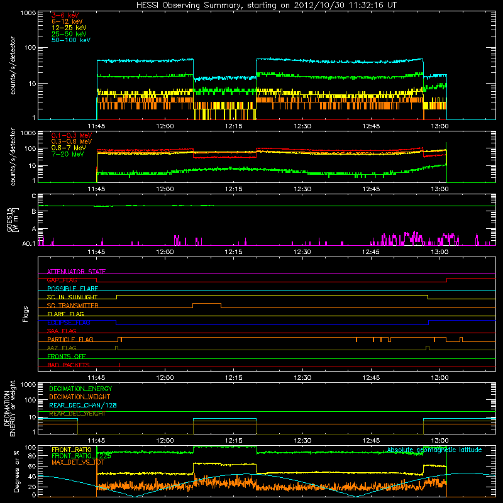Click the 12:15 tick under the decimation panel
Image resolution: width=503 pixels, height=503 pixels.
[x=234, y=441]
